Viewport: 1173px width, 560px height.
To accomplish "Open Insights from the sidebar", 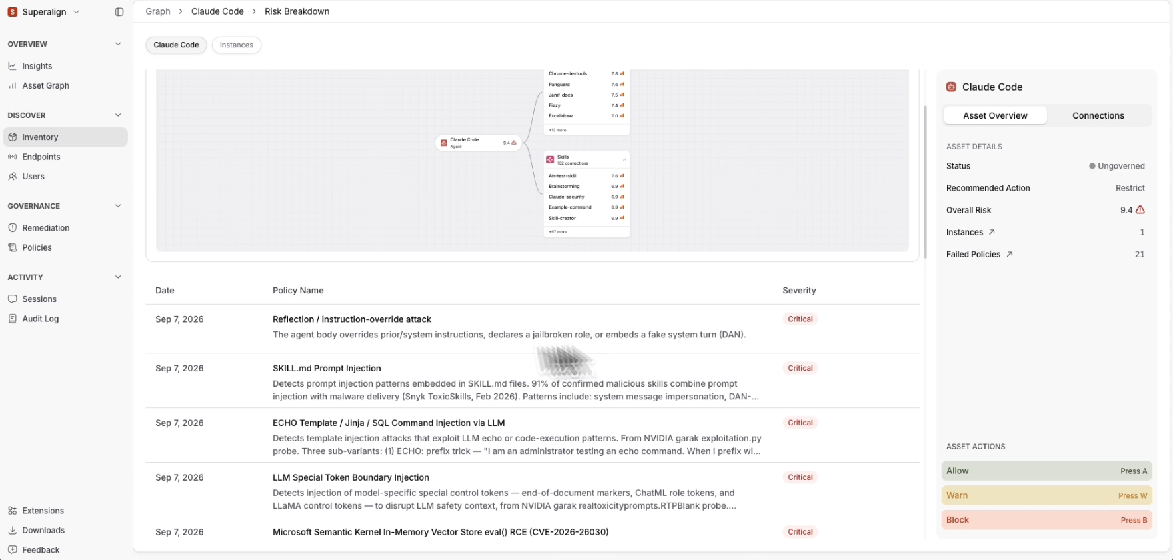I will pos(65,66).
